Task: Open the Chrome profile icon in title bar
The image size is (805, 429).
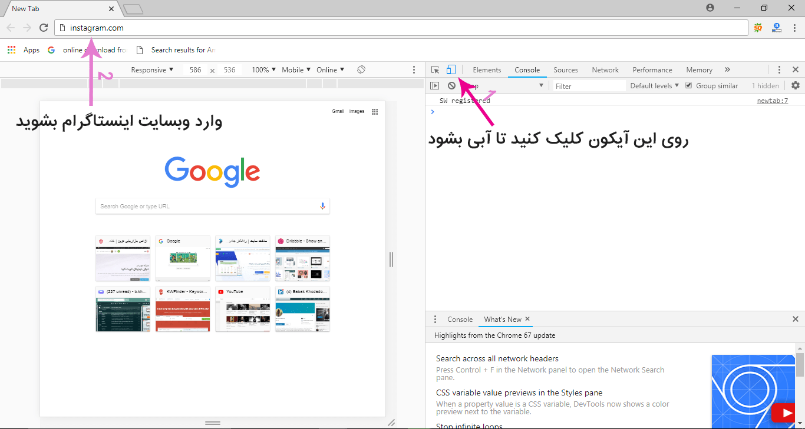Action: (710, 8)
